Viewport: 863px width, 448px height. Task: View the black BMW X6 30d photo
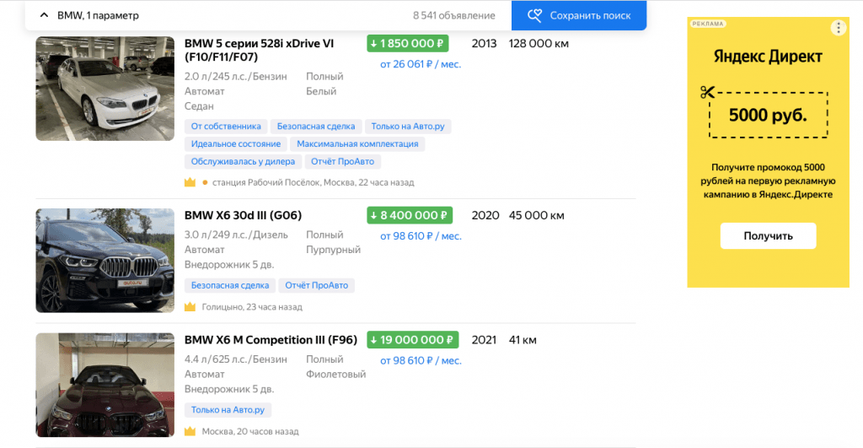105,261
